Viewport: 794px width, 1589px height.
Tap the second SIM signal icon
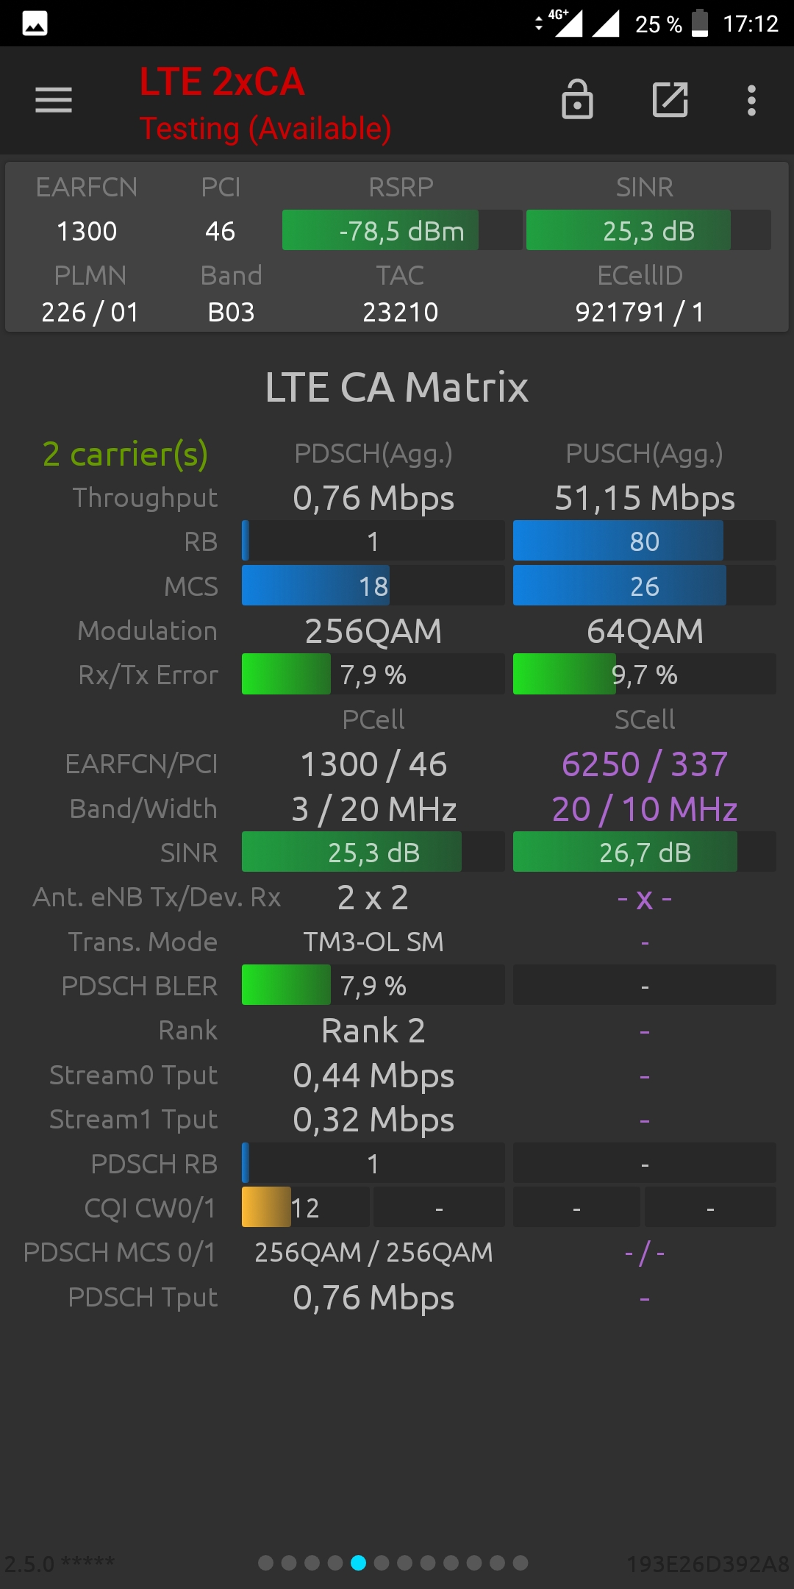coord(606,24)
